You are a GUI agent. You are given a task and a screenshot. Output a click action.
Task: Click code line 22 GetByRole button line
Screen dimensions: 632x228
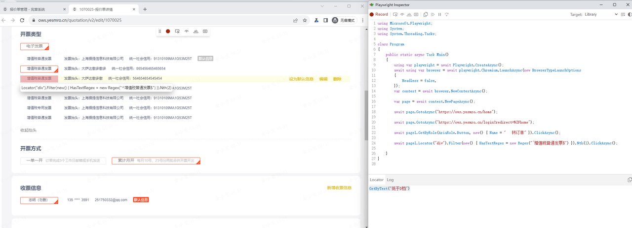477,132
